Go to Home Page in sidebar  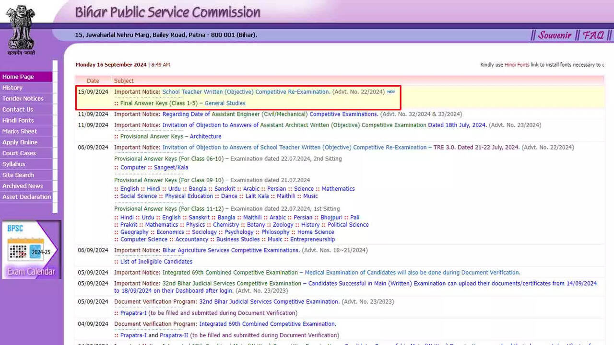[x=18, y=77]
